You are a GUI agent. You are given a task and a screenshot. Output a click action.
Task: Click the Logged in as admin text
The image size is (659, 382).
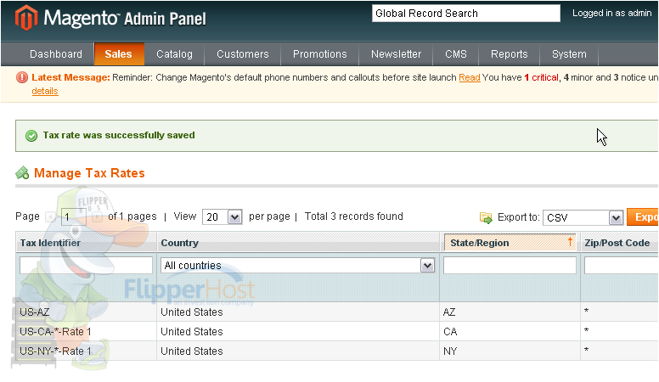[612, 13]
